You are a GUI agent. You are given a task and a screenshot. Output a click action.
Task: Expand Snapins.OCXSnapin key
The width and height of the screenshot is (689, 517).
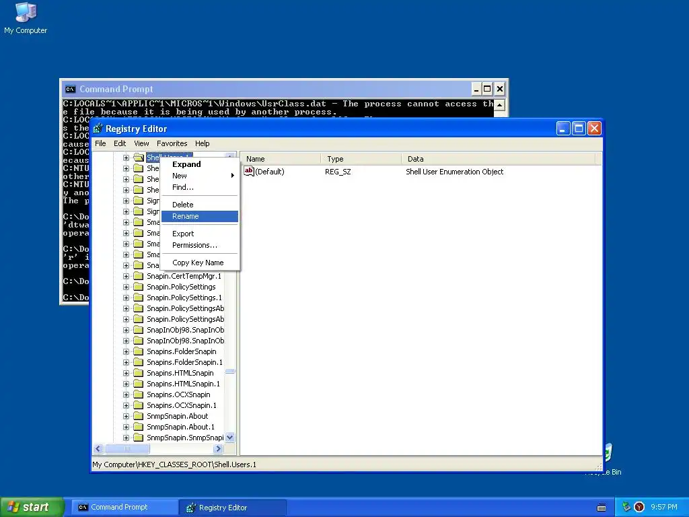[126, 394]
